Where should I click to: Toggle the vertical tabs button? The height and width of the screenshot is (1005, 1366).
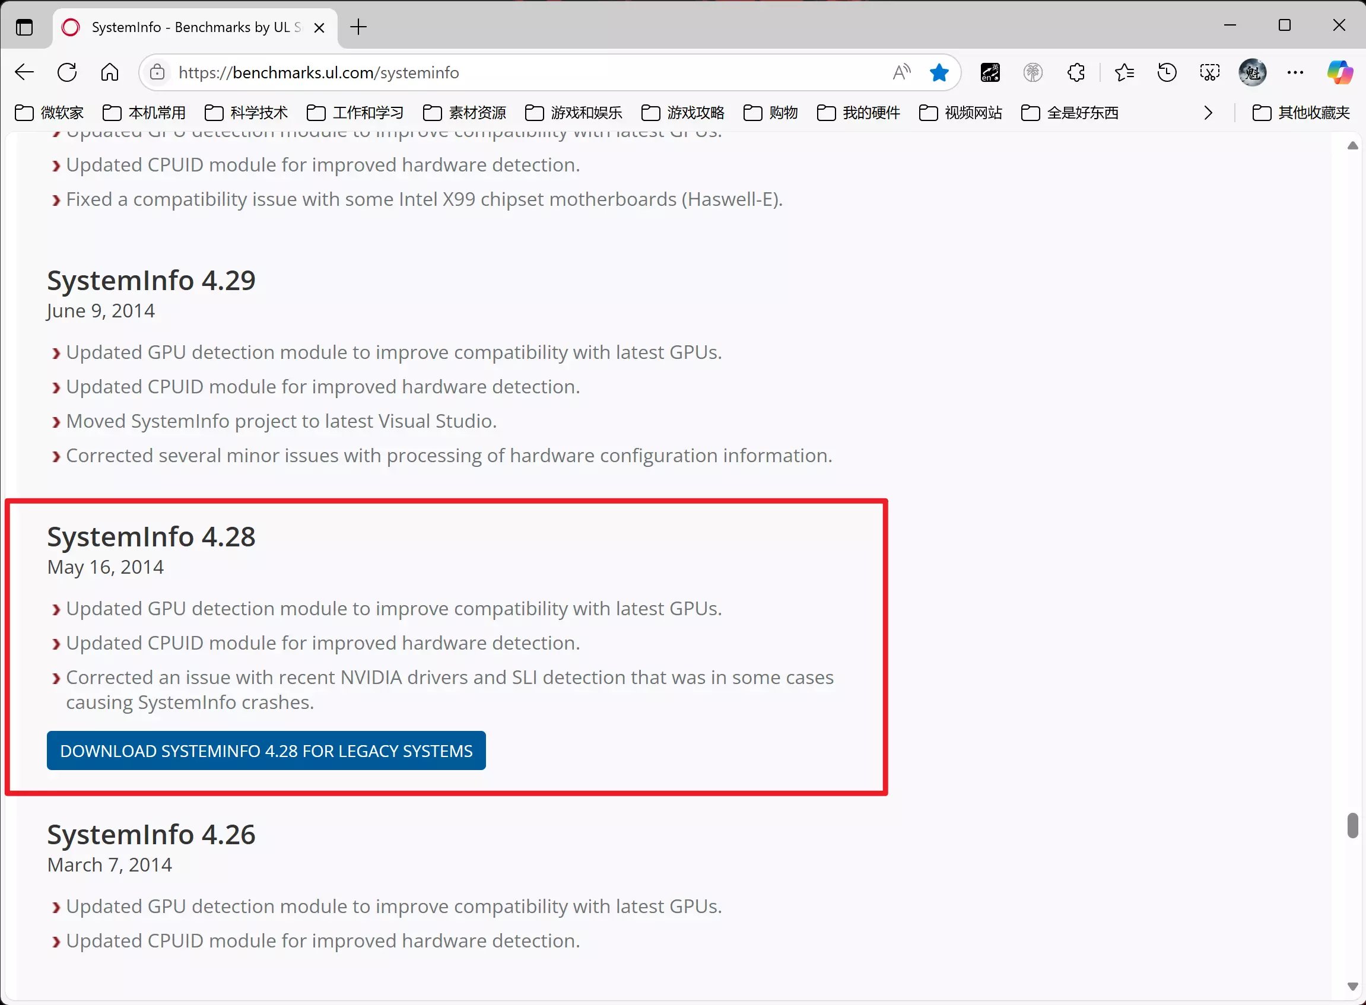pyautogui.click(x=24, y=27)
